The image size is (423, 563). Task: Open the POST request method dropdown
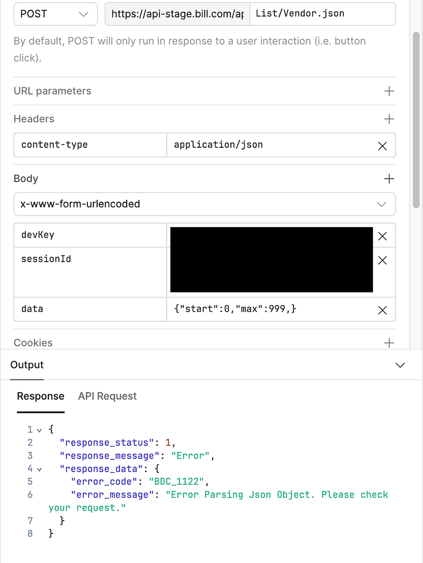coord(55,14)
